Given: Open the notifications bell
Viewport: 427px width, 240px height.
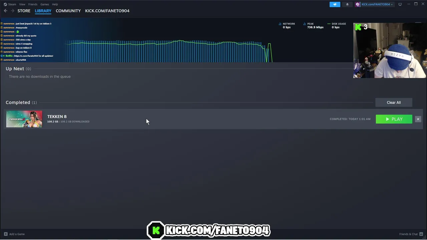Looking at the screenshot, I should (x=347, y=4).
